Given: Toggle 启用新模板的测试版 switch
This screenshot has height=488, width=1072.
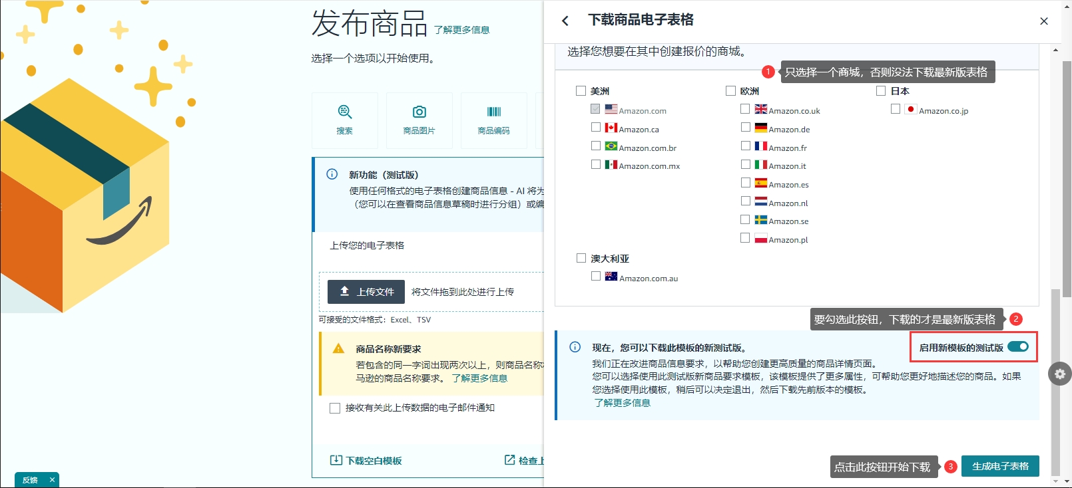Looking at the screenshot, I should (x=1018, y=346).
